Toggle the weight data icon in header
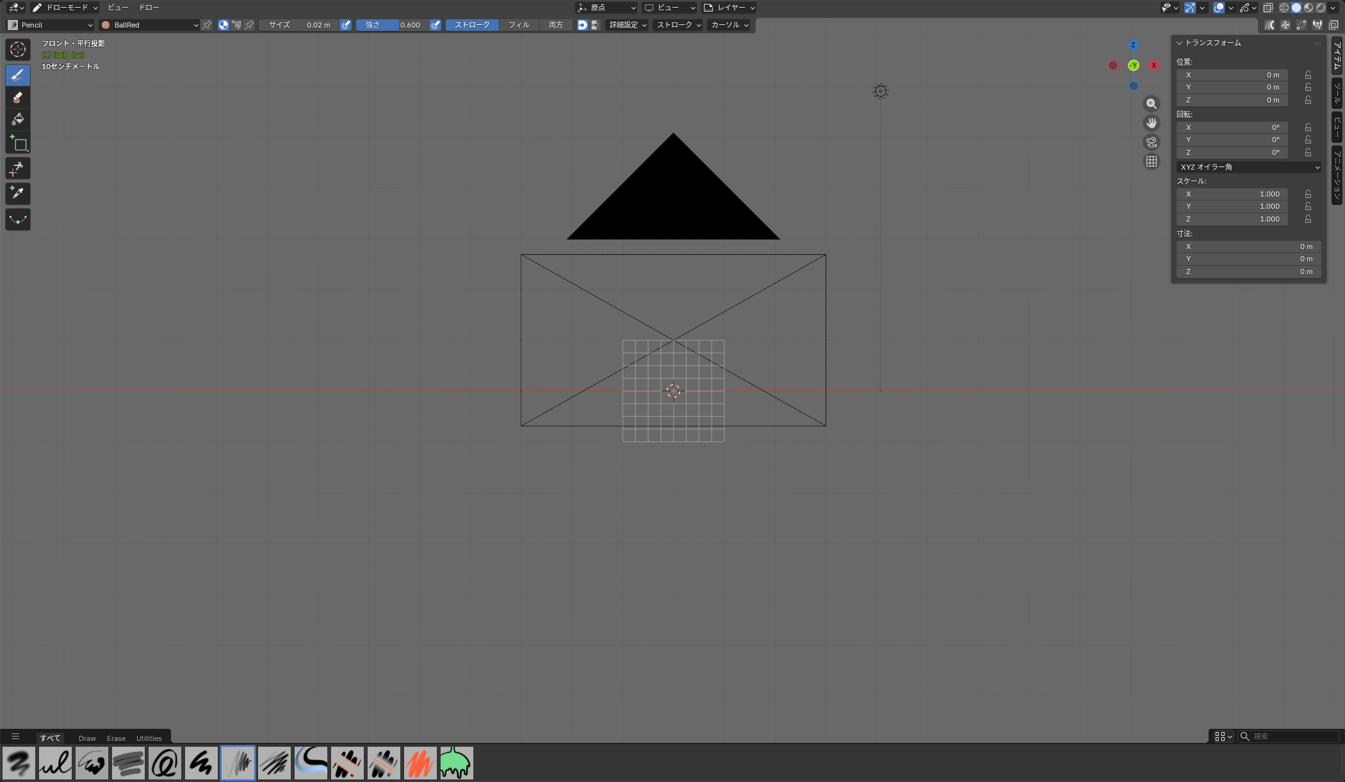 click(x=1317, y=25)
